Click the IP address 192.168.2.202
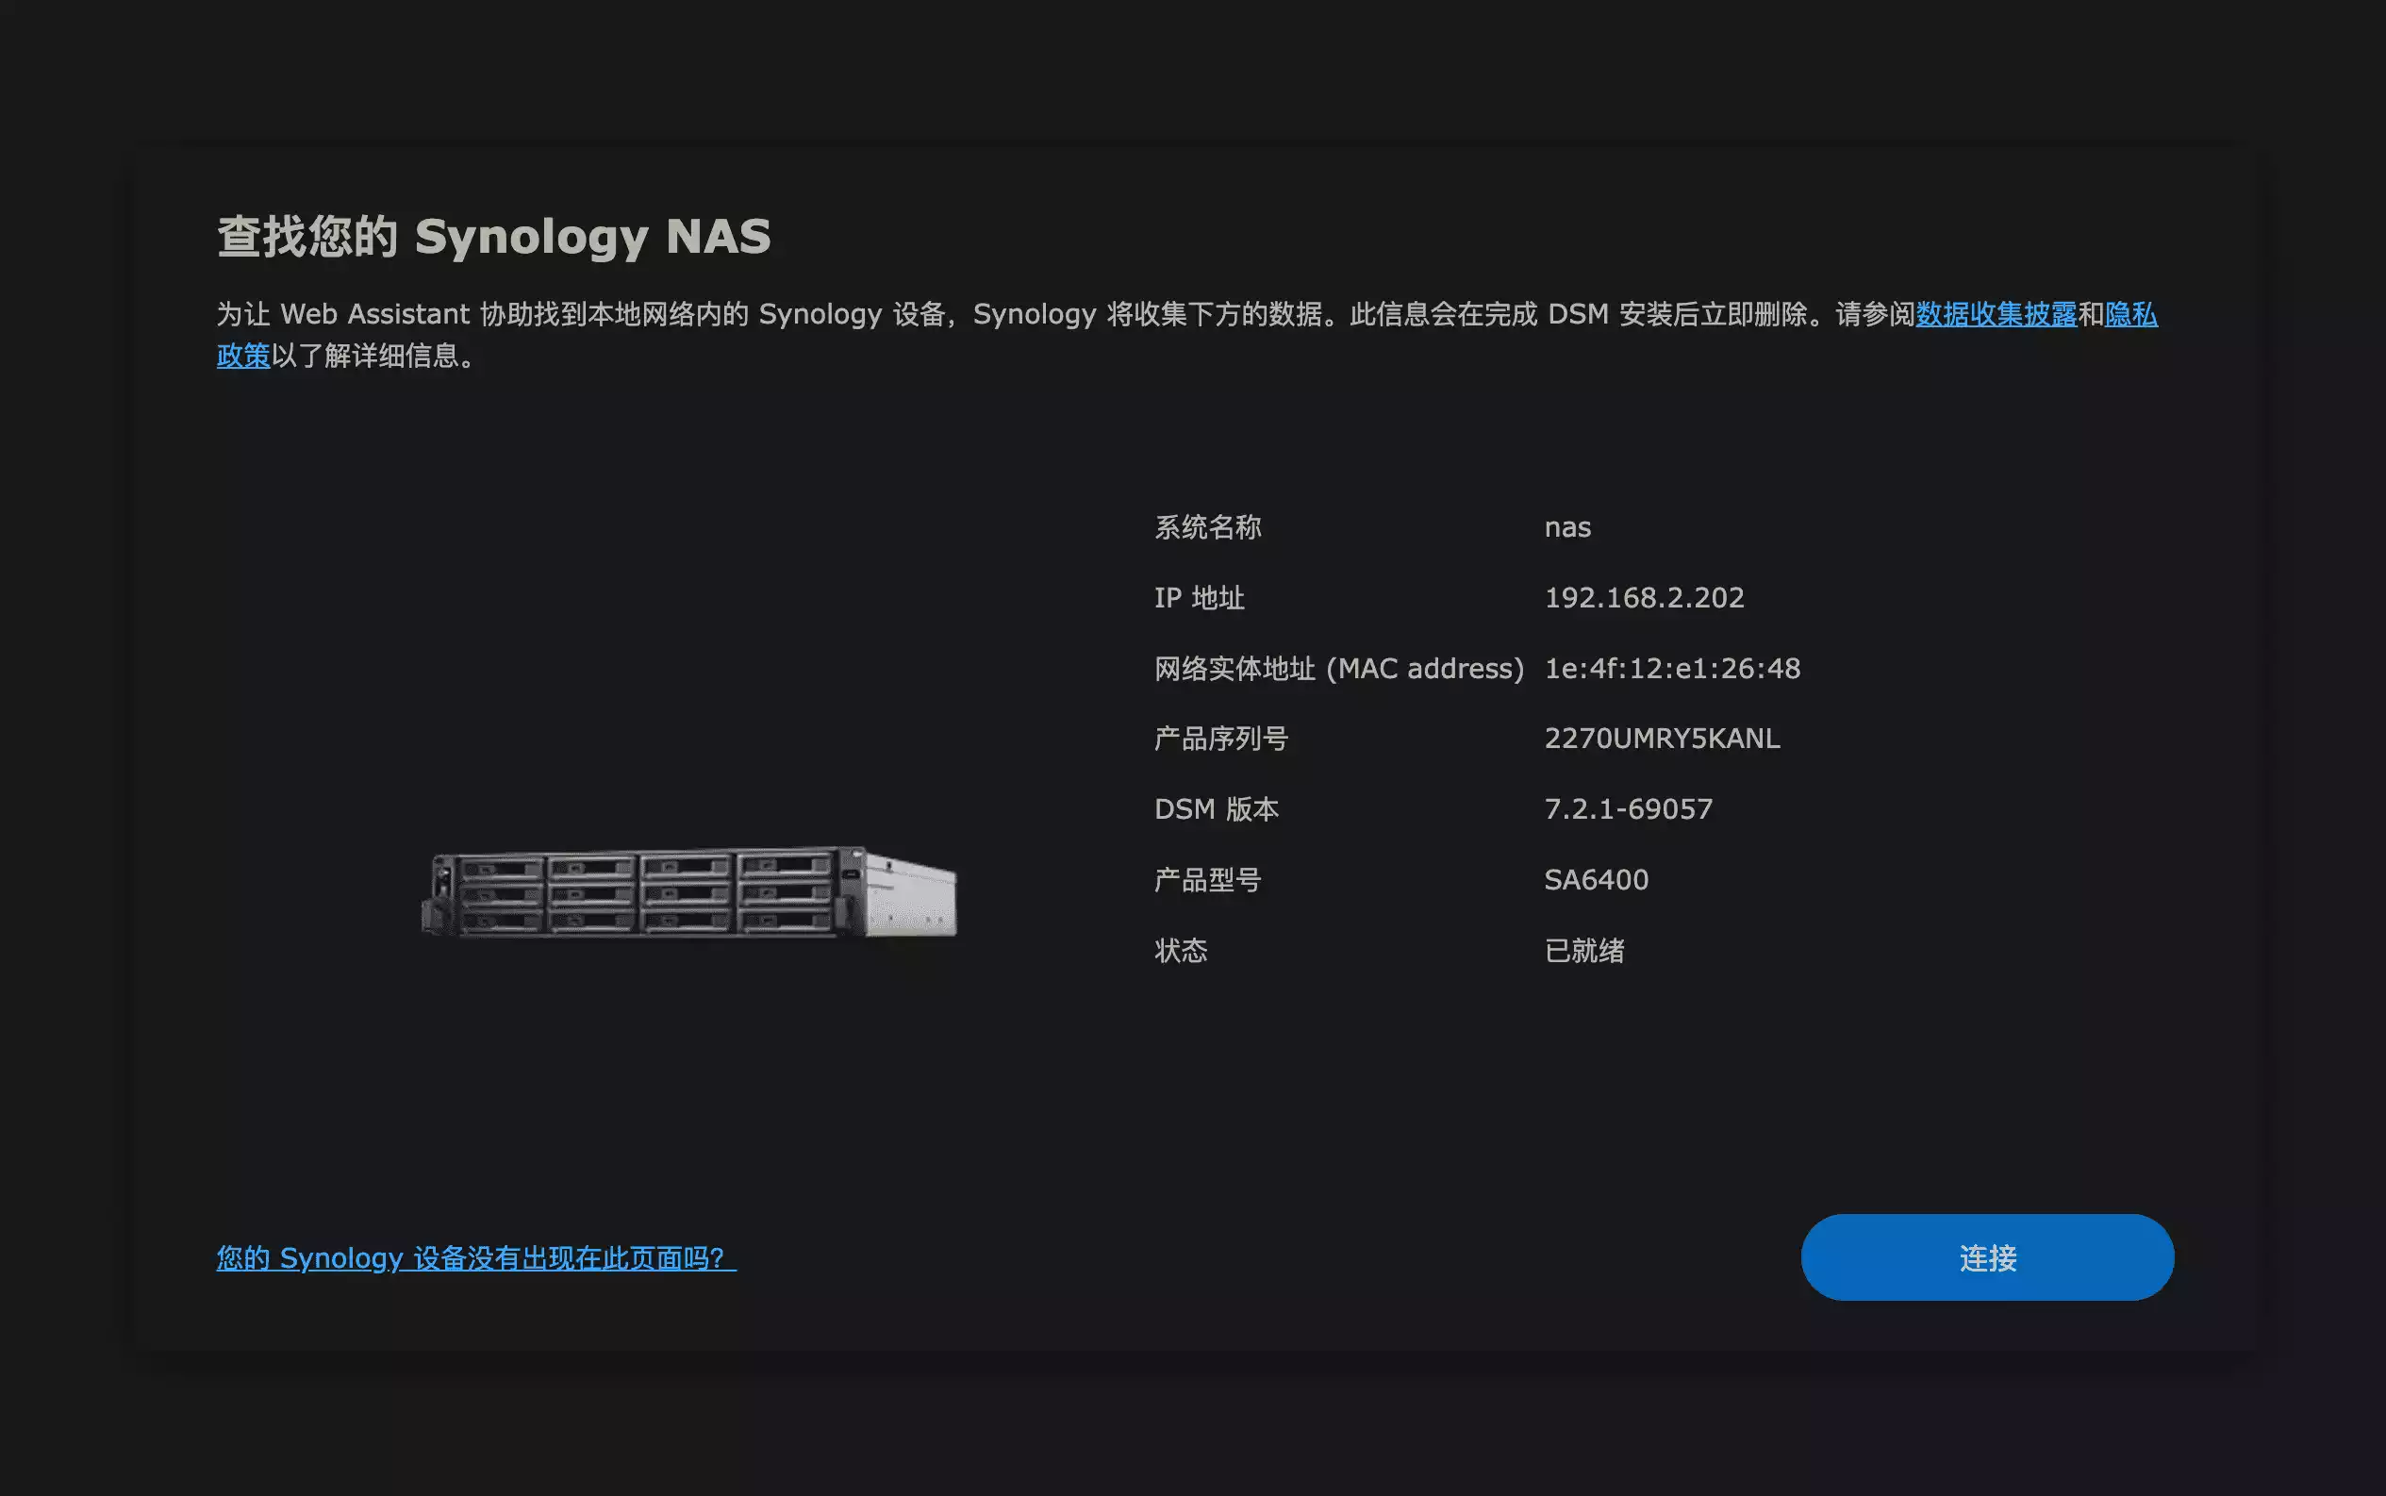The image size is (2386, 1496). (x=1644, y=598)
